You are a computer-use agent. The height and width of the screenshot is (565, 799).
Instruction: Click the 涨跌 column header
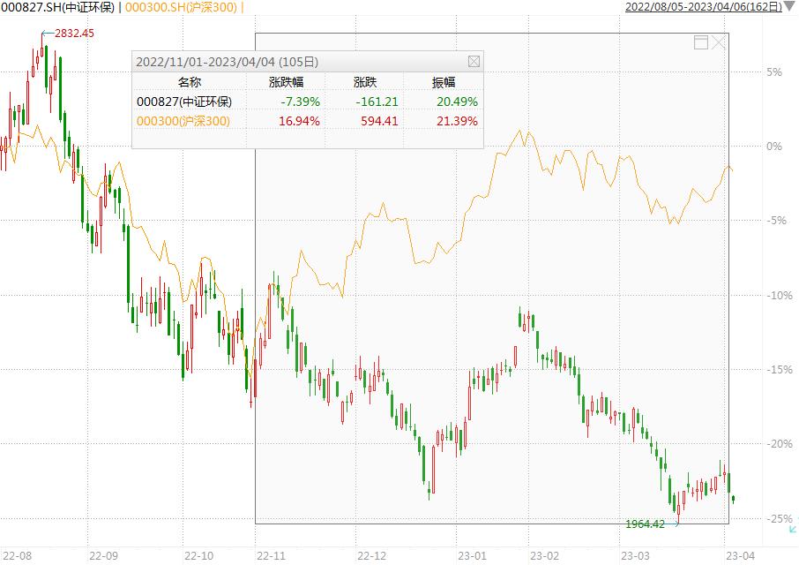click(364, 82)
